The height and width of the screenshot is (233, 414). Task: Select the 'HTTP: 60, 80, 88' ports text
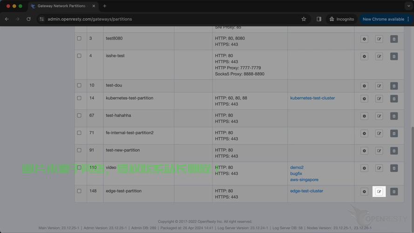coord(231,98)
